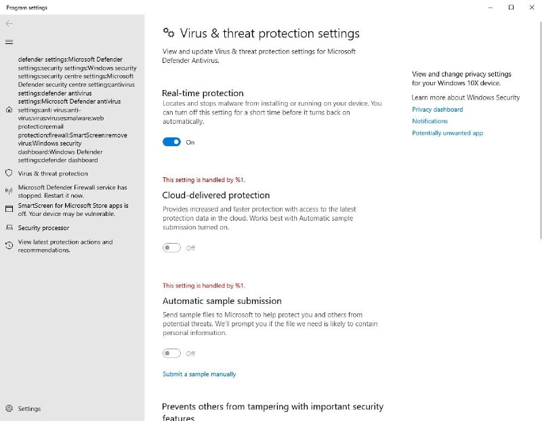The image size is (542, 421).
Task: Enable Automatic sample submission toggle
Action: (x=172, y=353)
